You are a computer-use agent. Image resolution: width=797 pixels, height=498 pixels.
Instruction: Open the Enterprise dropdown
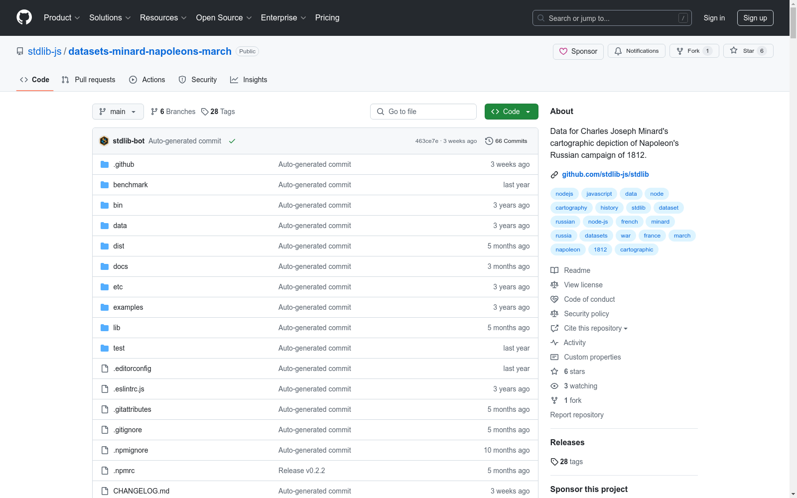pos(283,17)
